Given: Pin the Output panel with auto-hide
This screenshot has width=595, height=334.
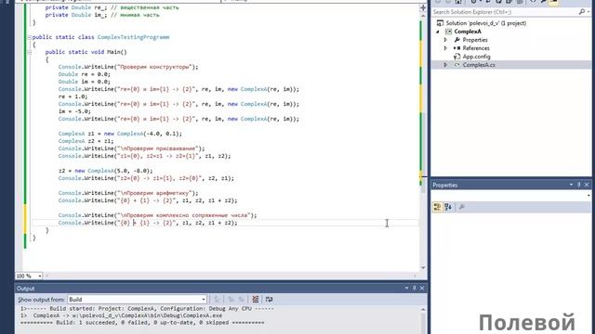Looking at the screenshot, I should (415, 289).
